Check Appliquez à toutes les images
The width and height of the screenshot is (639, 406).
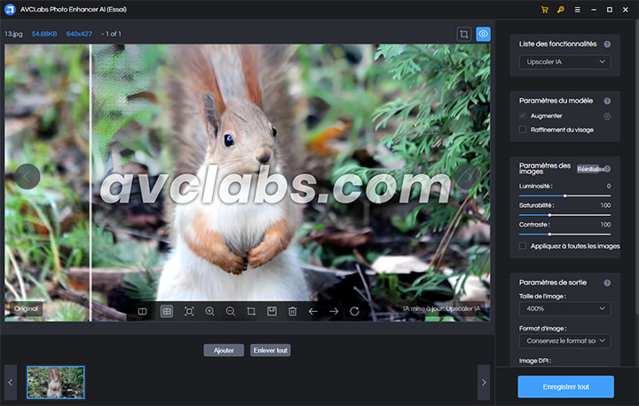(x=523, y=246)
